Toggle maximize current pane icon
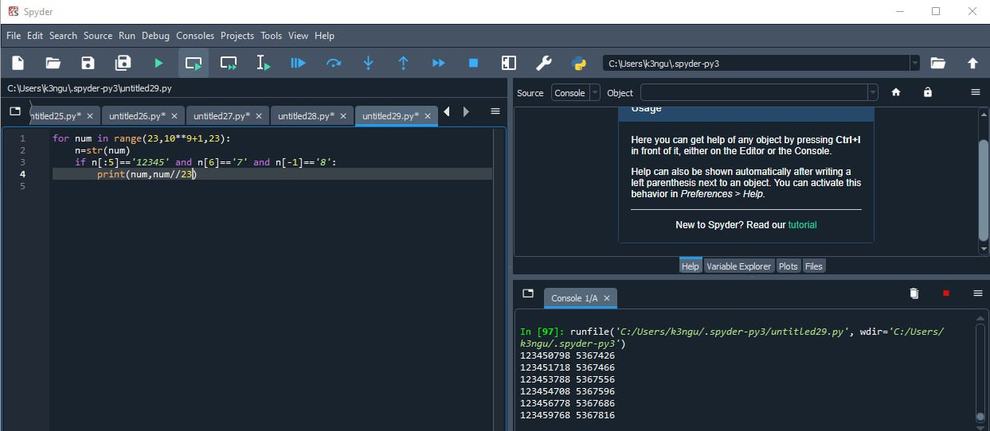Image resolution: width=990 pixels, height=431 pixels. (x=509, y=63)
